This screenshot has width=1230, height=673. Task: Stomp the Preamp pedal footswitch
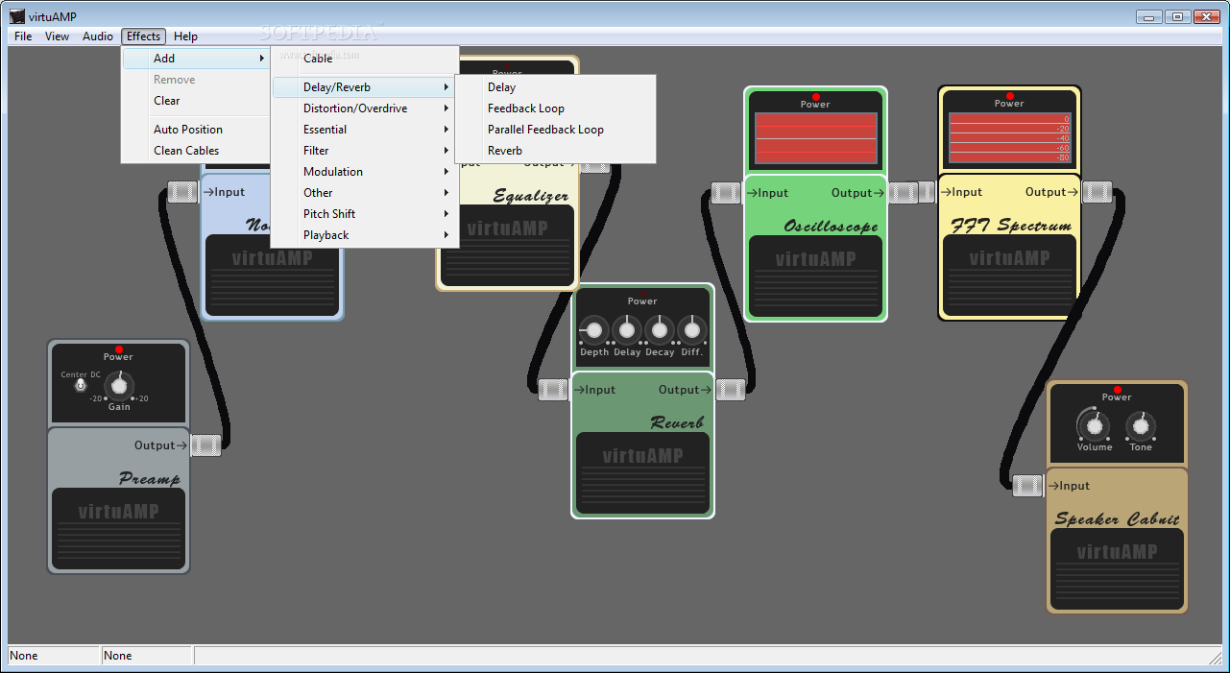pos(118,529)
